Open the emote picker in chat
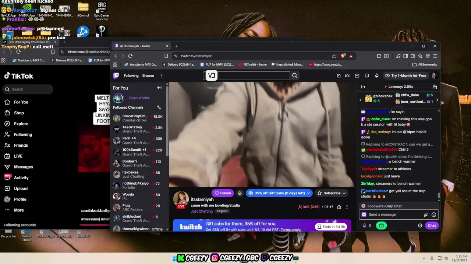471x264 pixels. tap(434, 214)
